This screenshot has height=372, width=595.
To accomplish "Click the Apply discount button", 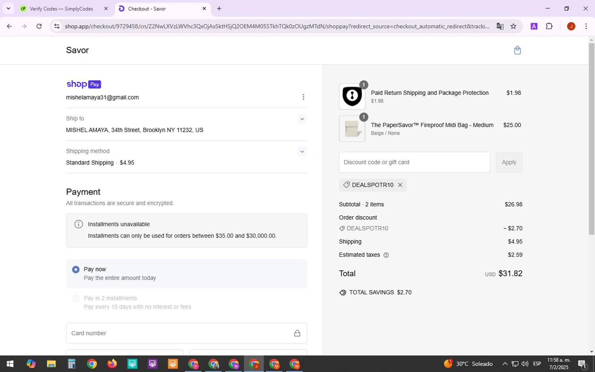I will [509, 162].
